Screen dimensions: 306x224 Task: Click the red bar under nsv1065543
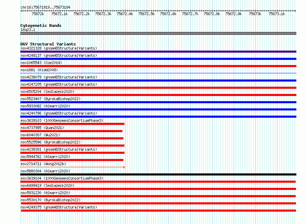click(x=158, y=66)
